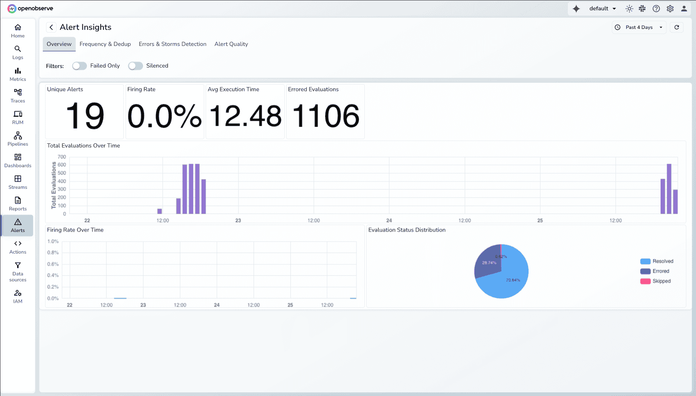Navigate to Pipelines
Viewport: 696px width, 396px height.
pyautogui.click(x=17, y=138)
